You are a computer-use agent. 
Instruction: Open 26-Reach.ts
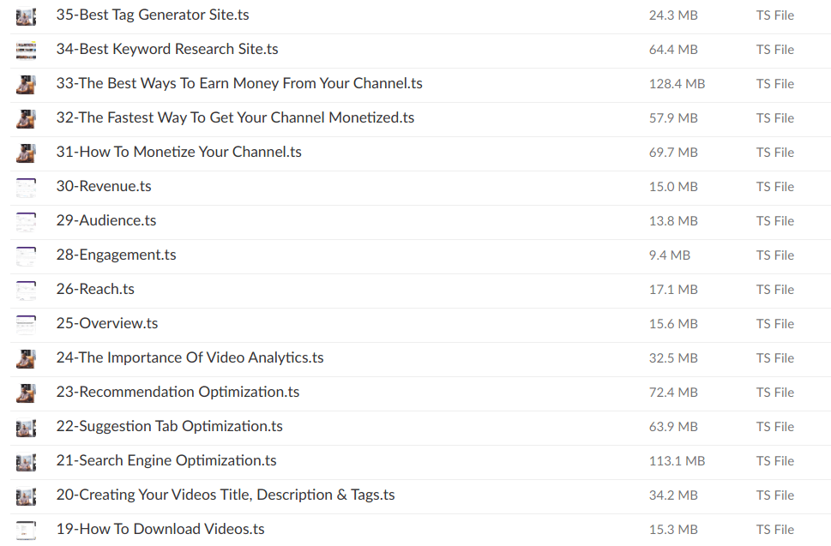[94, 289]
